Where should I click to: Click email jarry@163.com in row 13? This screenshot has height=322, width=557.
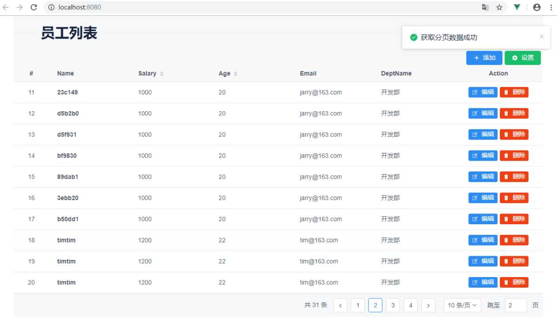[321, 135]
